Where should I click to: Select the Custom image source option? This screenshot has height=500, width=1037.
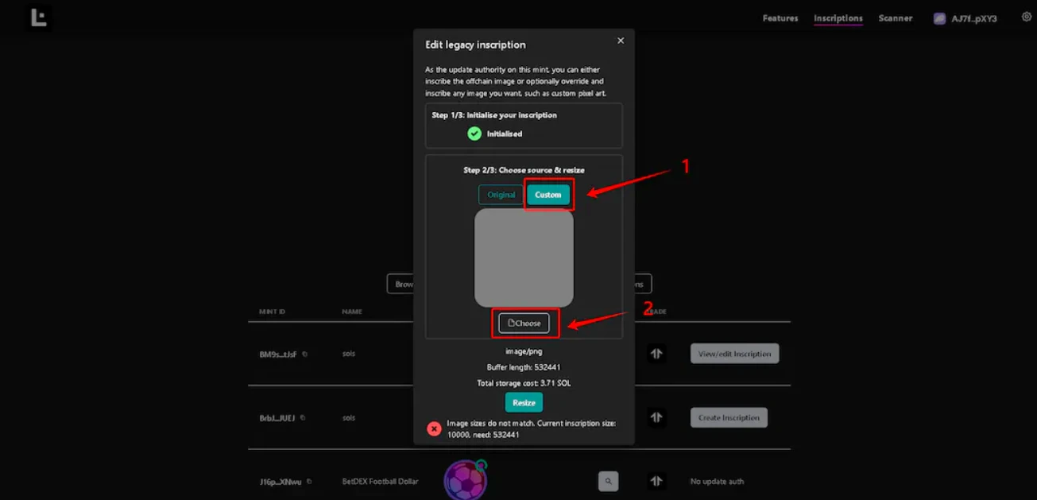pos(548,195)
